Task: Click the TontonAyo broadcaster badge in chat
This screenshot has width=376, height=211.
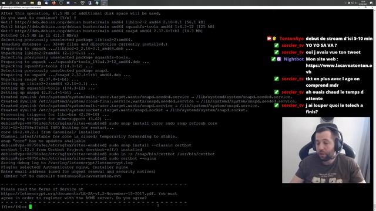Action: click(269, 39)
